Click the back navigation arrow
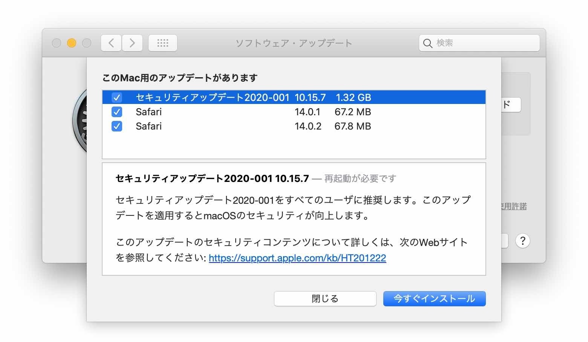588x342 pixels. (111, 43)
